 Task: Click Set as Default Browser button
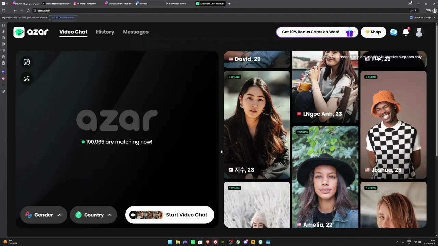point(63,17)
